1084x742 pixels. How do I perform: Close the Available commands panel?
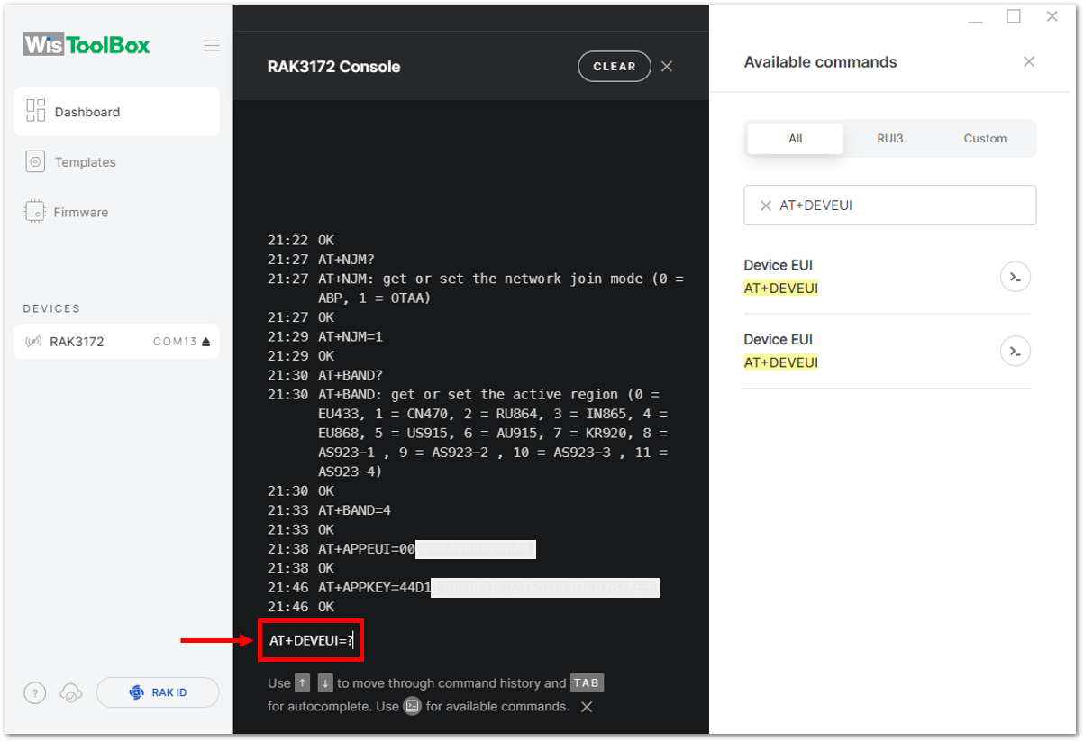[x=1029, y=61]
